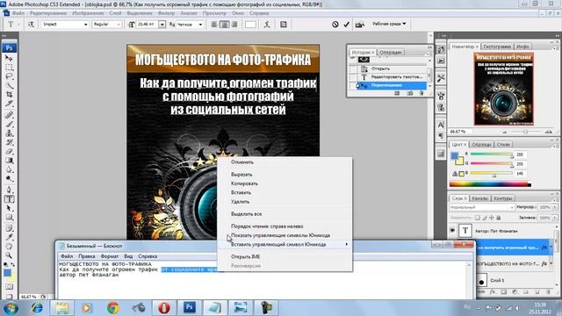Hide the 'Автор: Пэт Фланаган' layer eye
Viewport: 562px width, 316px height.
(x=452, y=231)
